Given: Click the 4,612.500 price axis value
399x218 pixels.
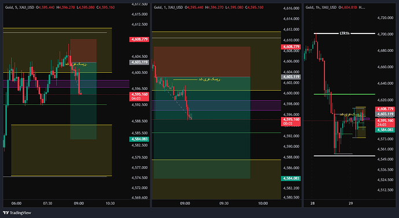Looking at the screenshot, I should coord(139,24).
